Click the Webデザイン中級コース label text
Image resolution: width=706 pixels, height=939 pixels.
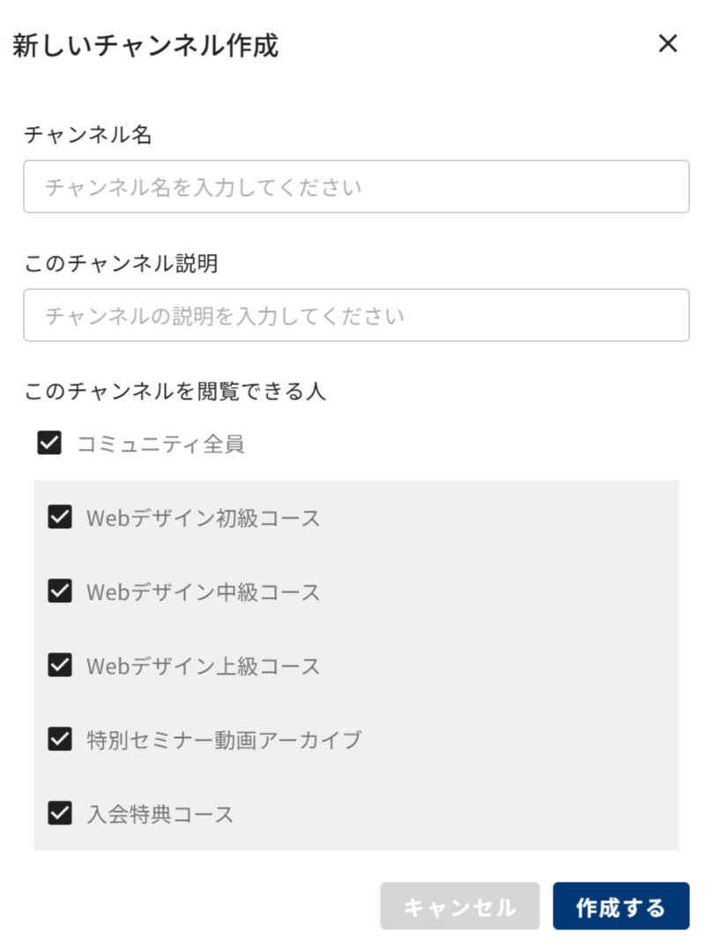204,592
